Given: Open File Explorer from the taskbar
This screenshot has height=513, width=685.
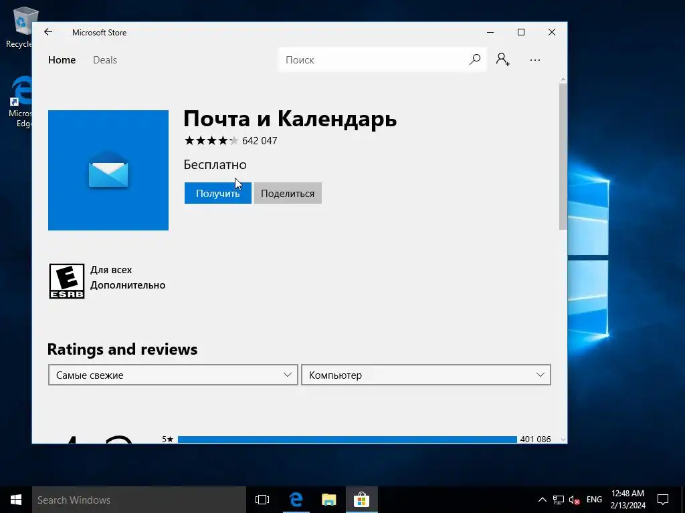Looking at the screenshot, I should tap(328, 500).
